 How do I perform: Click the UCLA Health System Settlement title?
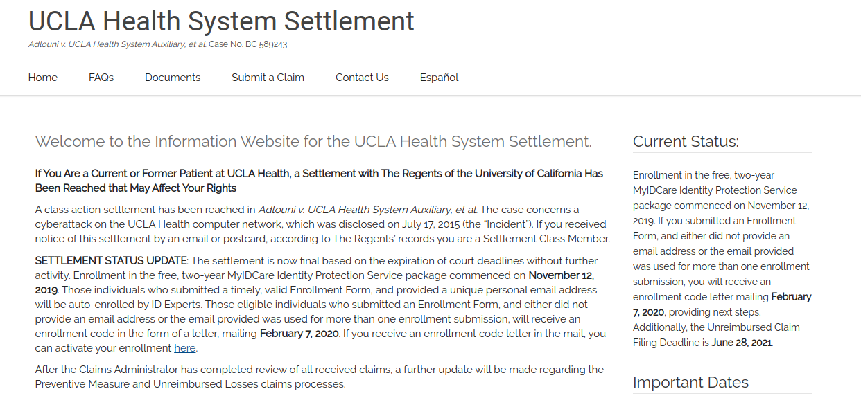pyautogui.click(x=221, y=21)
